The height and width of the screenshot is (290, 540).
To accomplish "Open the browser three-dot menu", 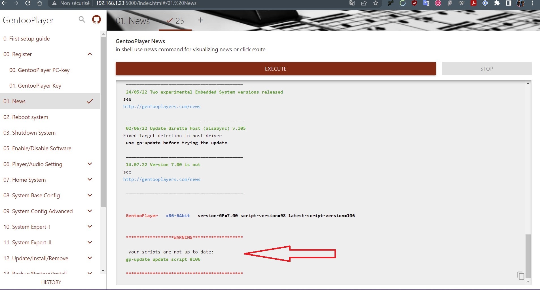I will pyautogui.click(x=532, y=3).
